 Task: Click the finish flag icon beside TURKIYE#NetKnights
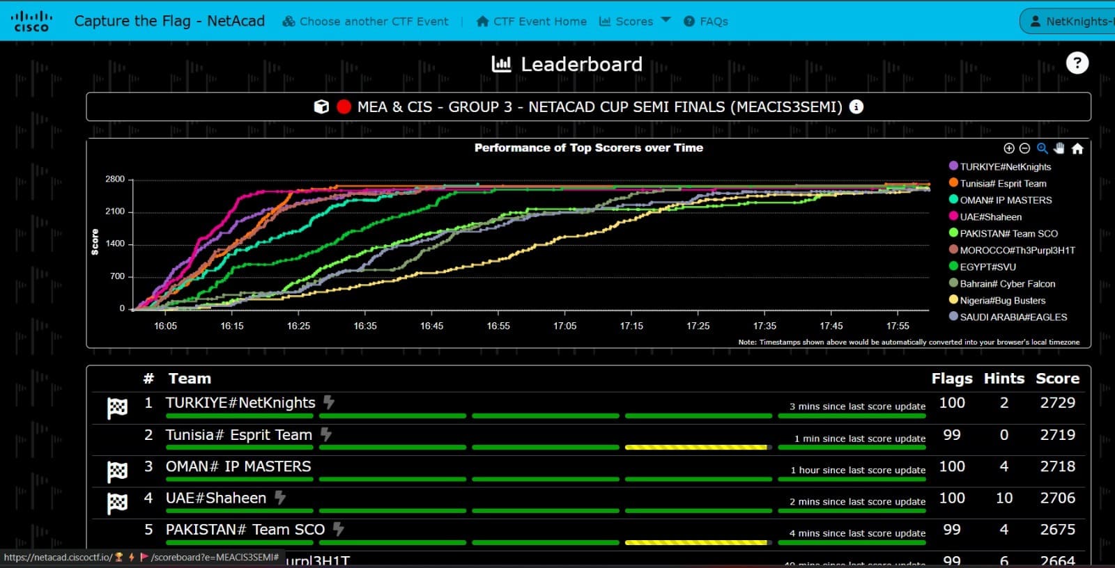pyautogui.click(x=117, y=408)
